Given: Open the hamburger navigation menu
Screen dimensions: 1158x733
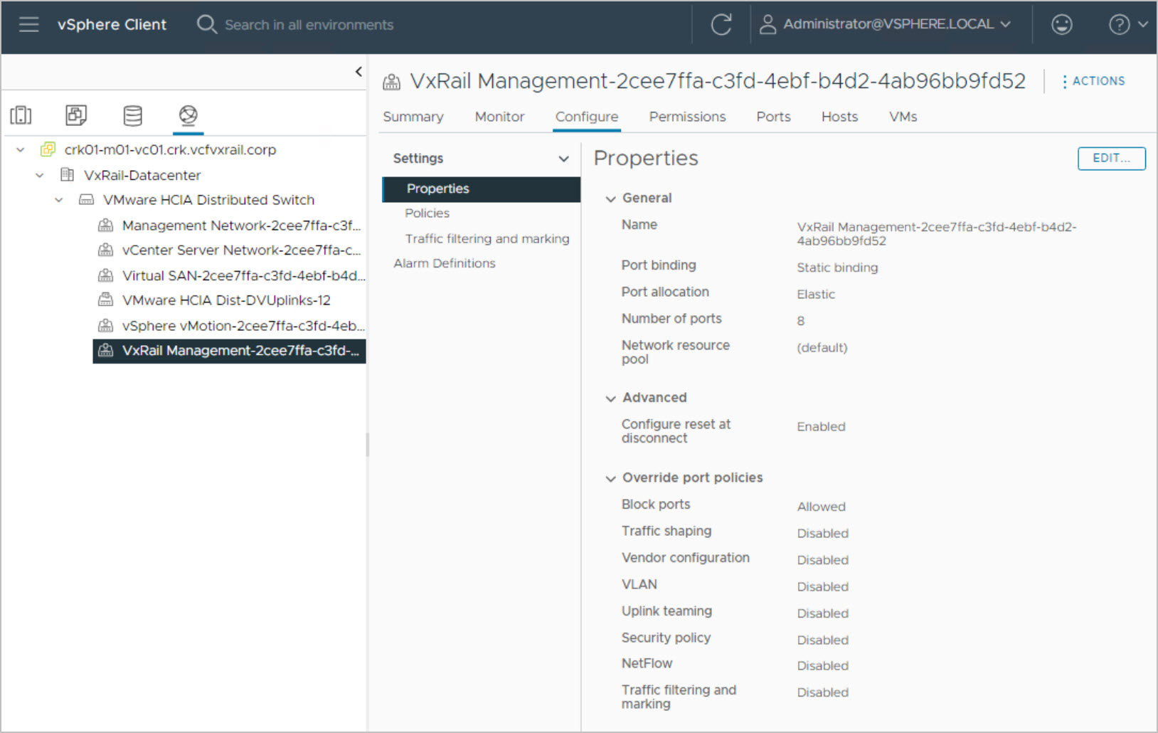Looking at the screenshot, I should click(x=28, y=25).
